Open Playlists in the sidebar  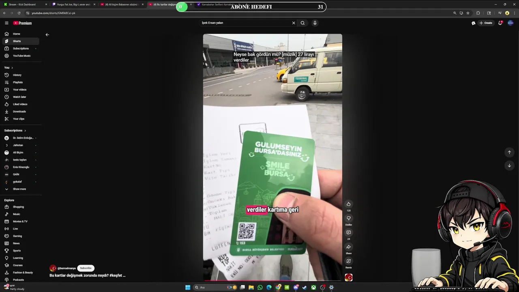click(x=20, y=82)
